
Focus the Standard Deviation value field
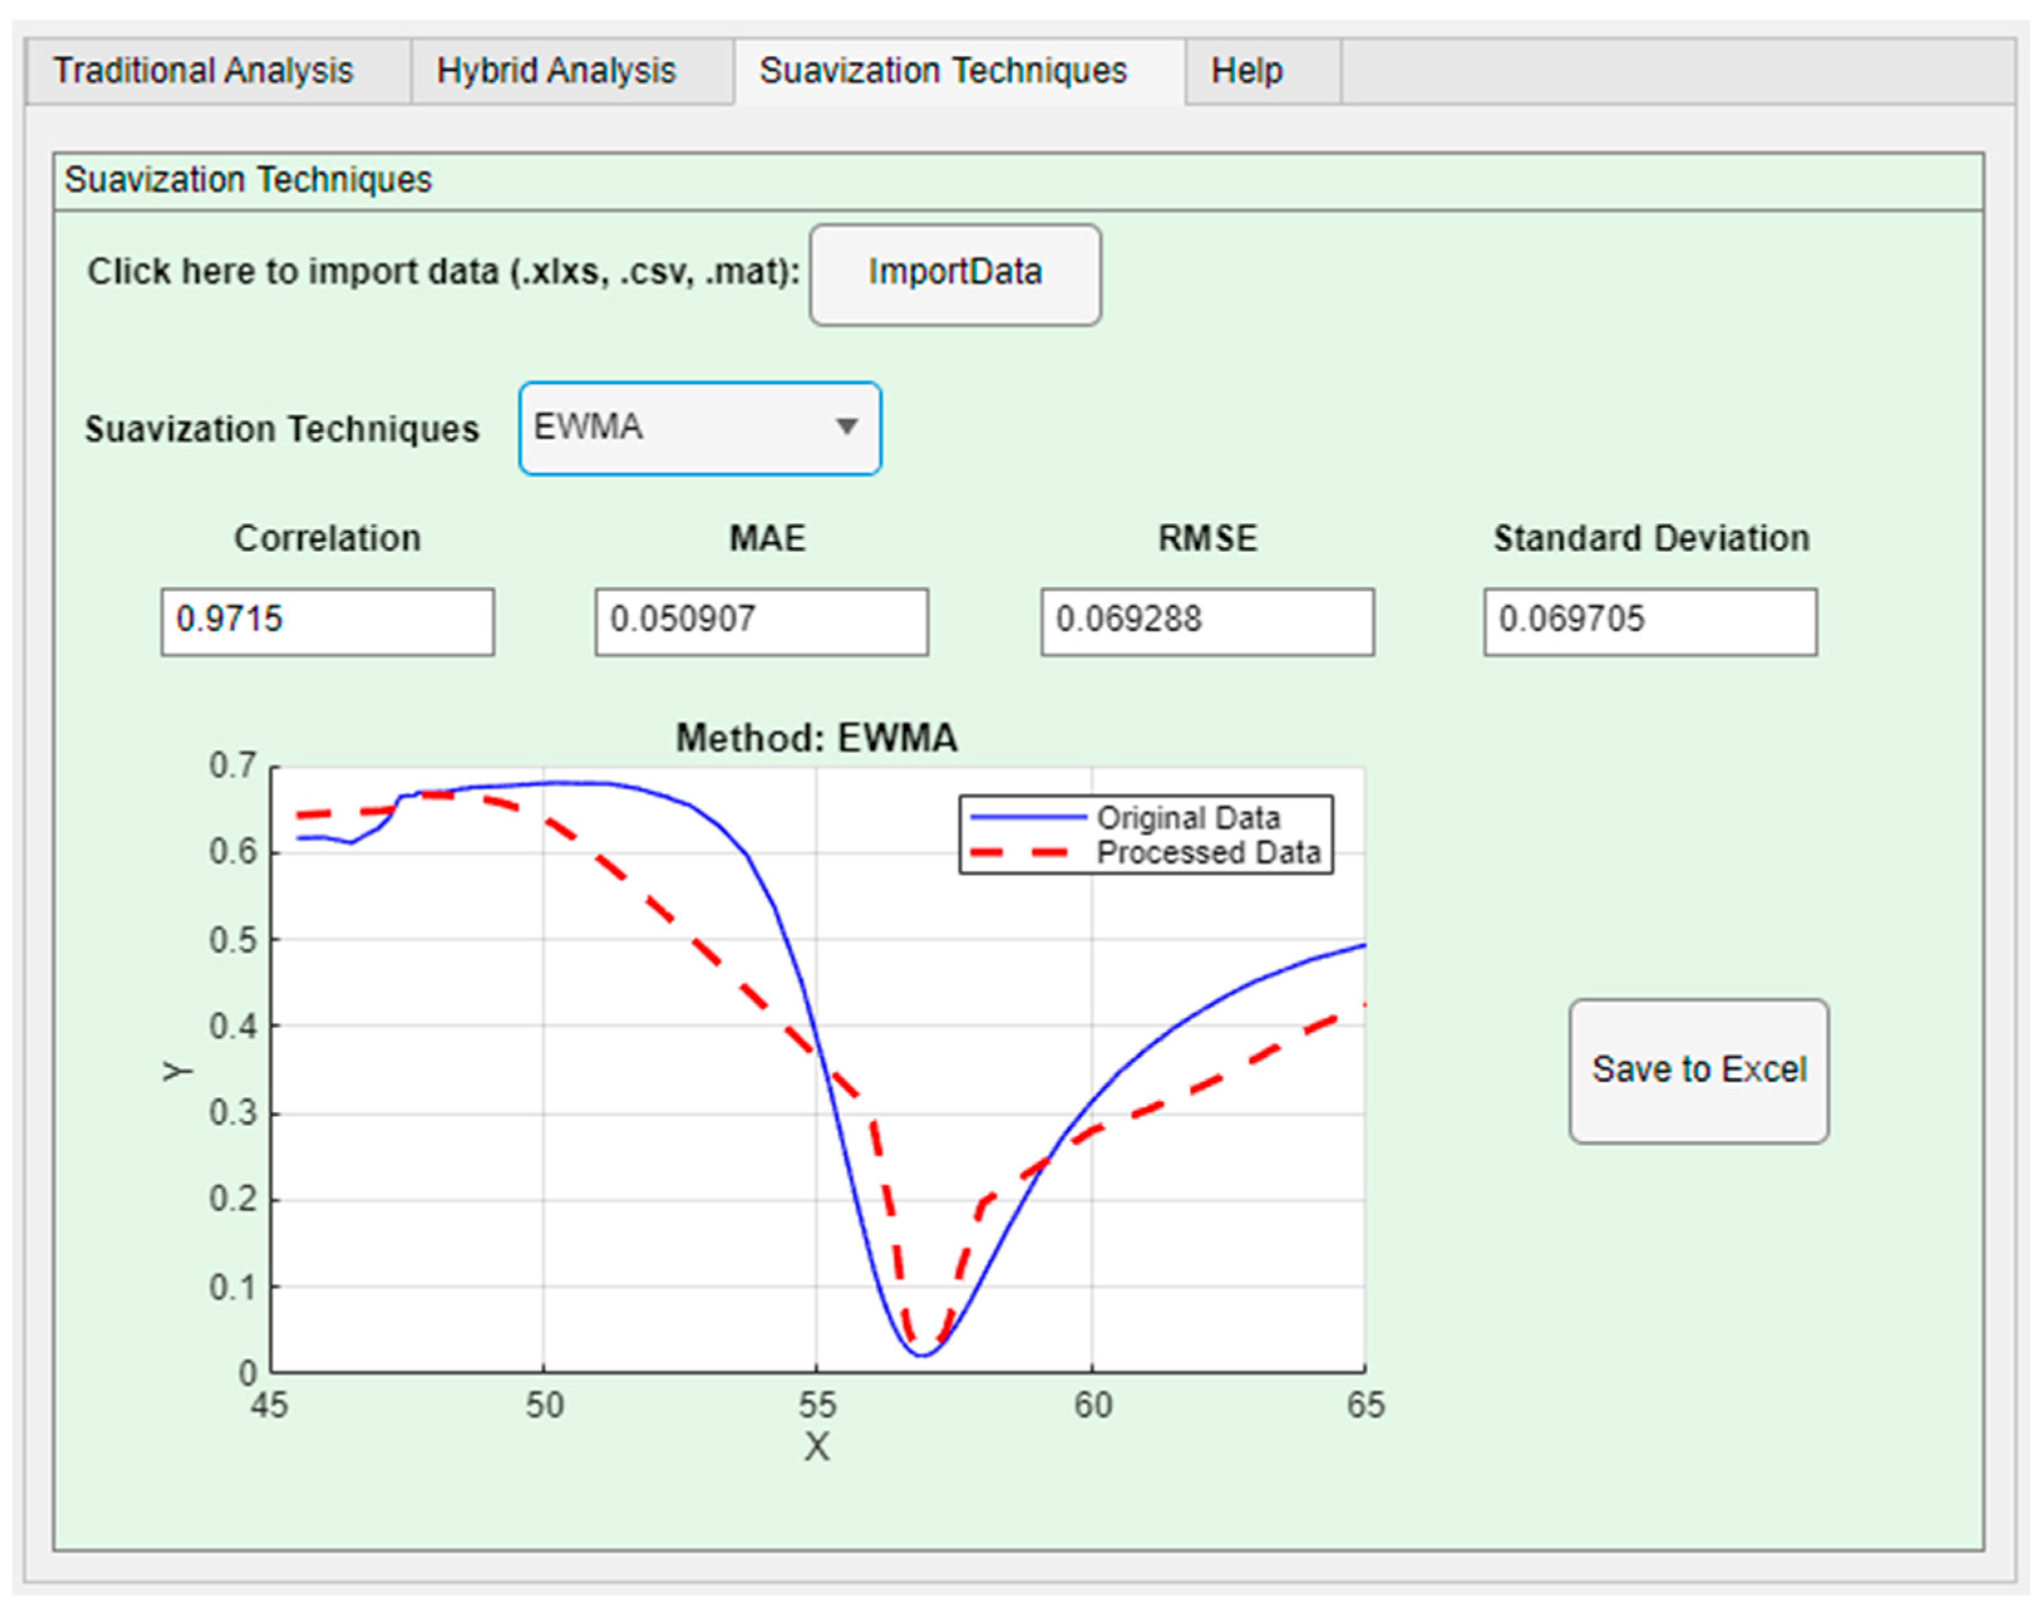coord(1650,621)
